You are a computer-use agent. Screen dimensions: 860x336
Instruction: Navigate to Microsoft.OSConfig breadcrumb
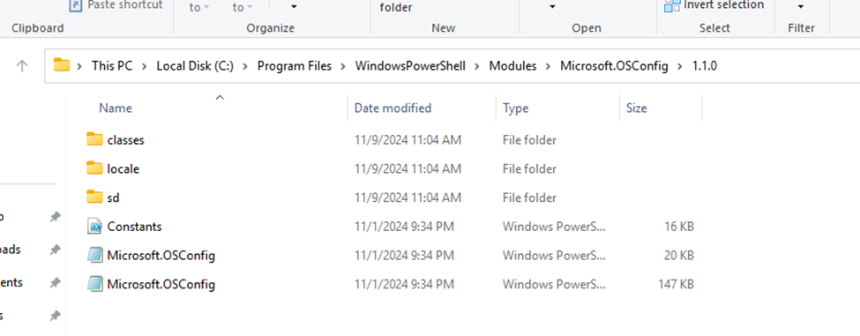pyautogui.click(x=614, y=66)
